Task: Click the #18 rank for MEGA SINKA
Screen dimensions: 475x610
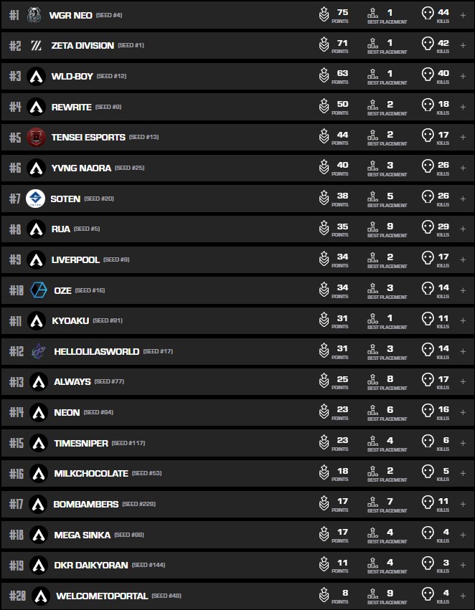Action: click(x=16, y=535)
